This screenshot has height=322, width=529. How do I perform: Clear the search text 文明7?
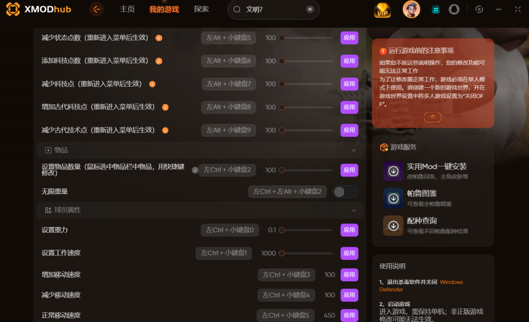click(x=310, y=9)
